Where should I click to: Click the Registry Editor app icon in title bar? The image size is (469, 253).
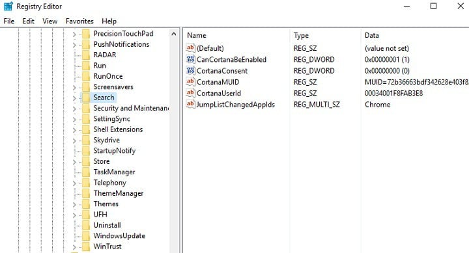point(8,7)
